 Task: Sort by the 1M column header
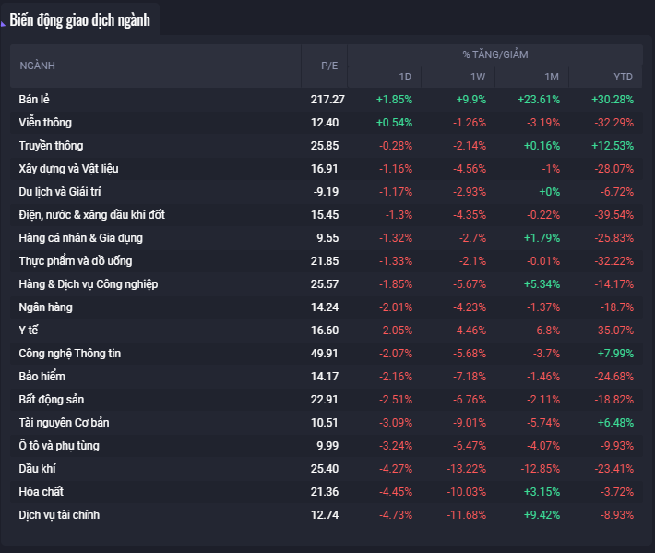click(x=552, y=77)
